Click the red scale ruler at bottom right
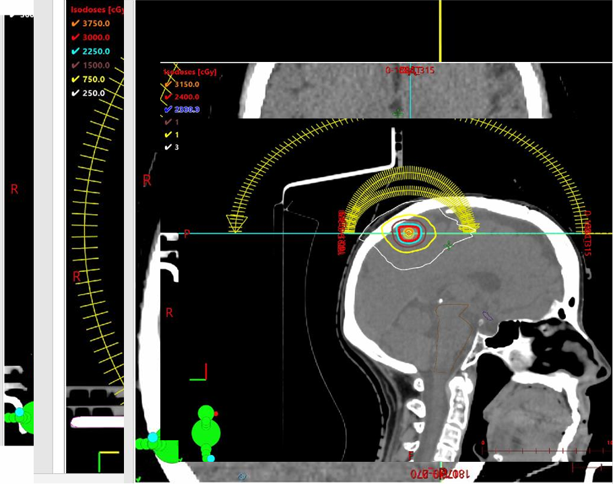Image resolution: width=613 pixels, height=484 pixels. tap(546, 449)
